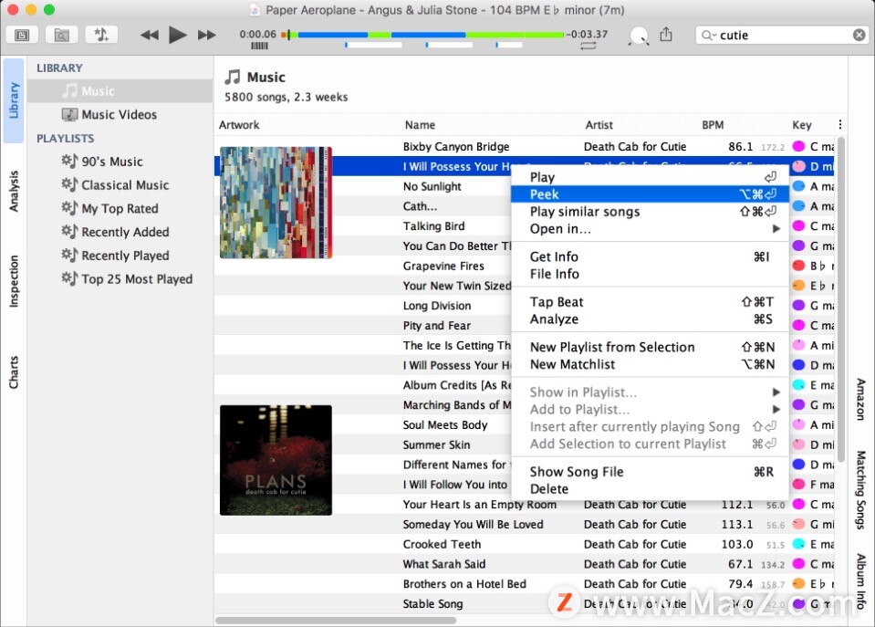Choose Play in the context menu
875x627 pixels.
[650, 177]
